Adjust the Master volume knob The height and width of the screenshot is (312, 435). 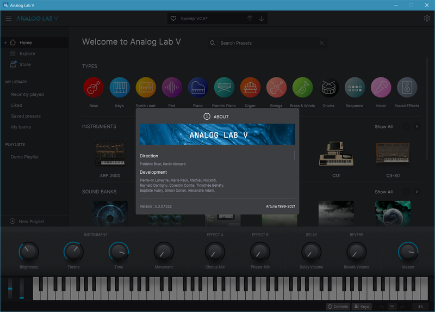point(408,252)
